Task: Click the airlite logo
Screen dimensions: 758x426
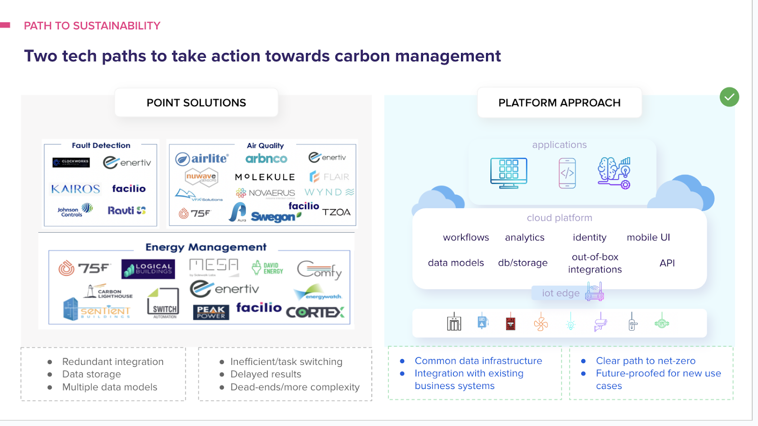Action: [x=202, y=159]
